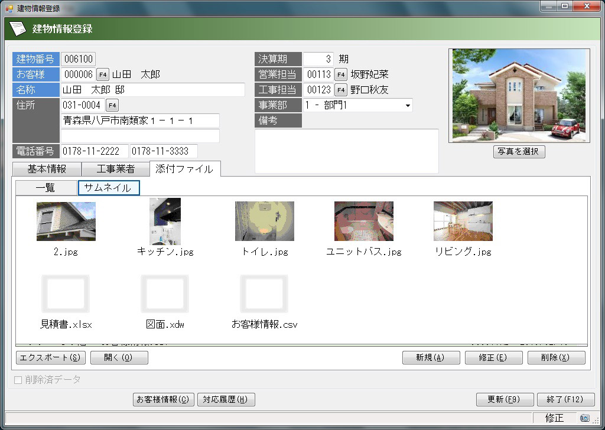The height and width of the screenshot is (430, 605).
Task: Switch to the 基本情報 tab
Action: point(47,169)
